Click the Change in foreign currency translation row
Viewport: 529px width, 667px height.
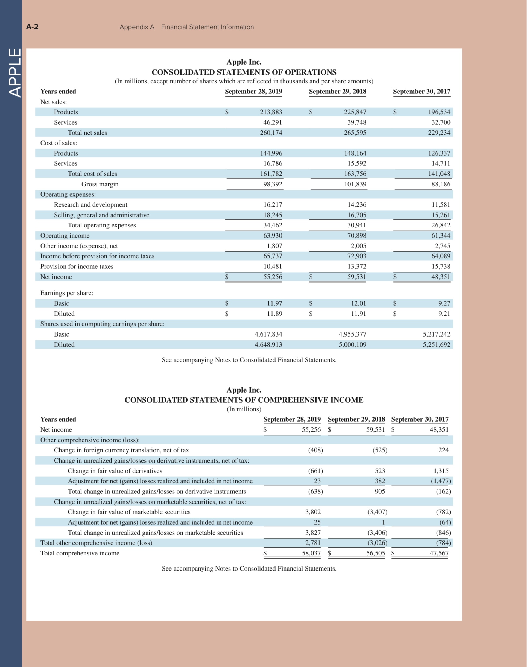pos(122,450)
